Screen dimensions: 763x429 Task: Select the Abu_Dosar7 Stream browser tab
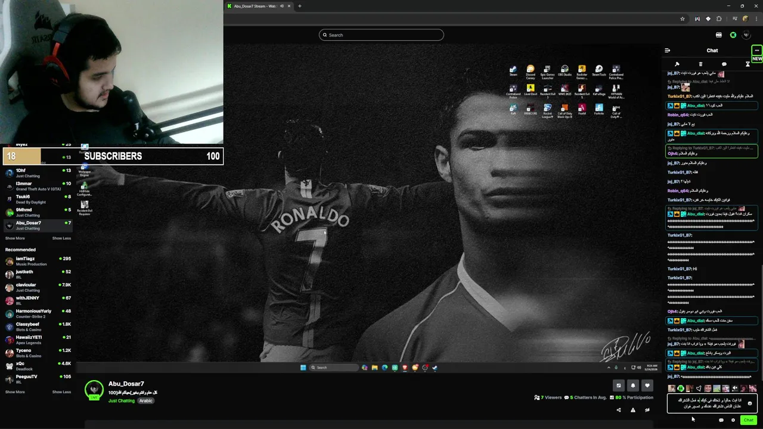[259, 6]
